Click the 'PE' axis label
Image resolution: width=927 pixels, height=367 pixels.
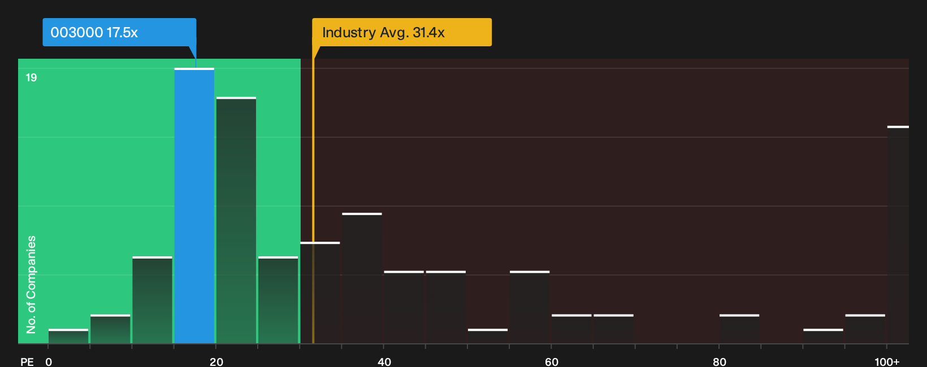coord(27,361)
